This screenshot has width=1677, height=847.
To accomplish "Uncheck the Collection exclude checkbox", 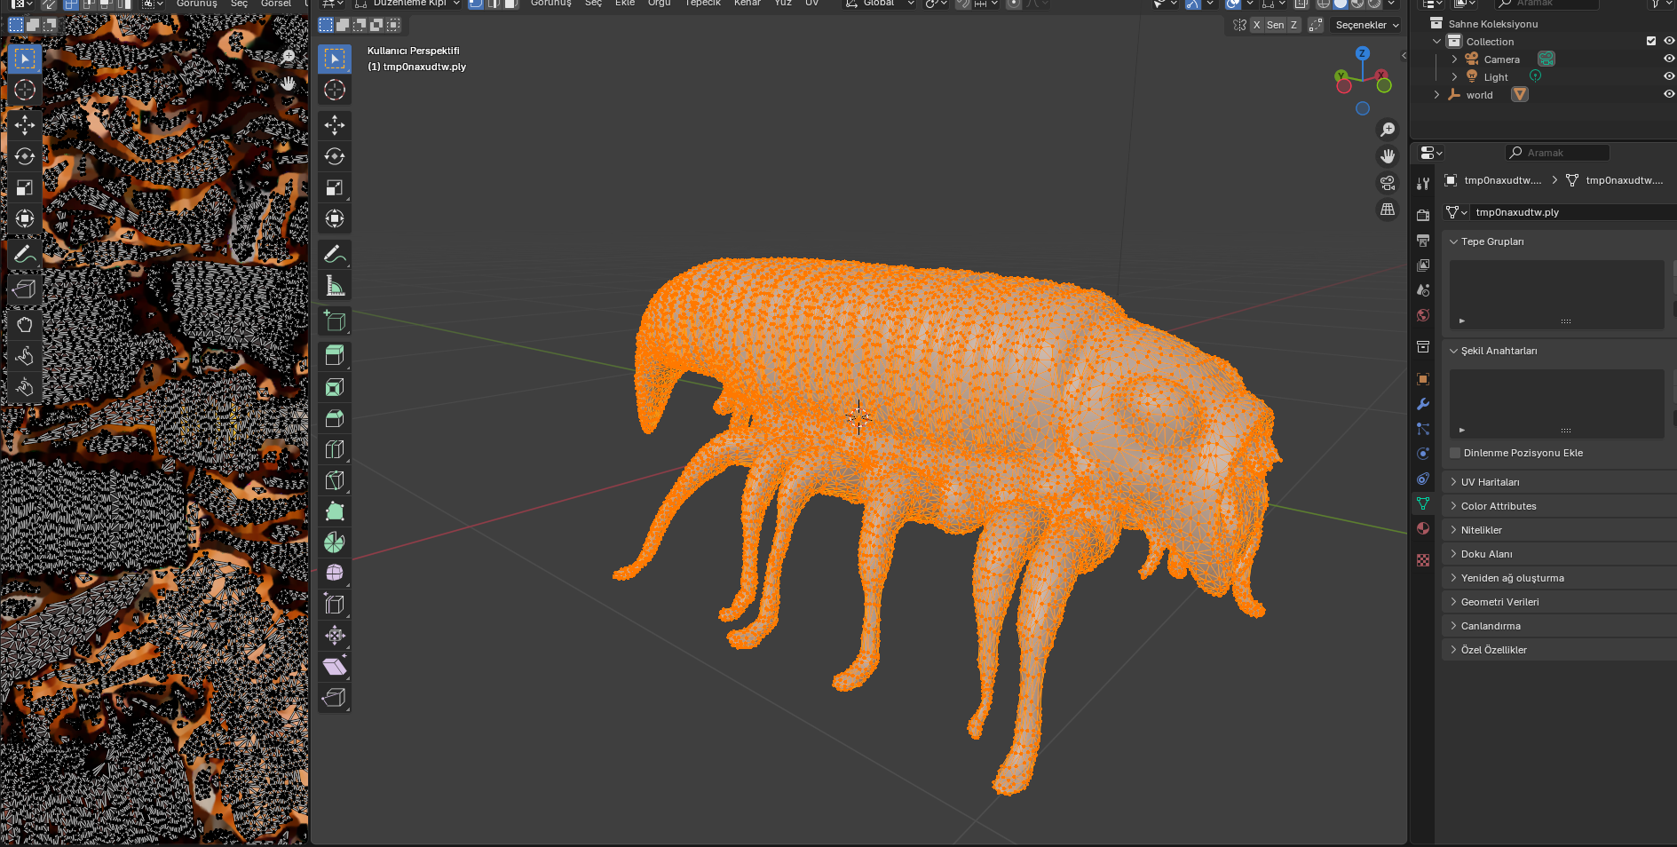I will click(1651, 41).
